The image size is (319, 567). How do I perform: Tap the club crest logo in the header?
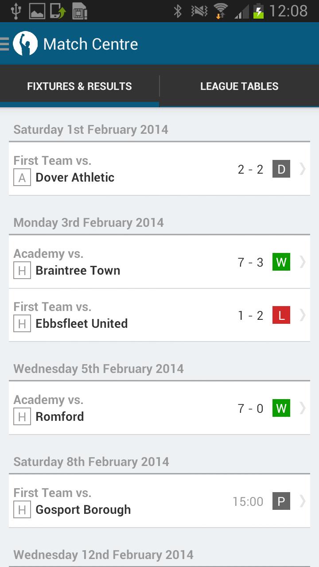(x=25, y=43)
